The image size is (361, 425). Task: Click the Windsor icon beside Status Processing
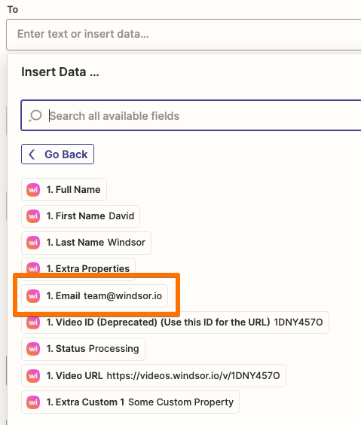[x=33, y=349]
